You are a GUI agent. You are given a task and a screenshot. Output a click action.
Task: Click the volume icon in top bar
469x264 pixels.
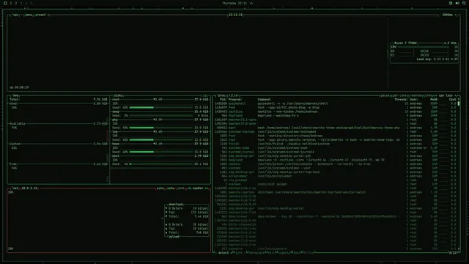click(457, 3)
